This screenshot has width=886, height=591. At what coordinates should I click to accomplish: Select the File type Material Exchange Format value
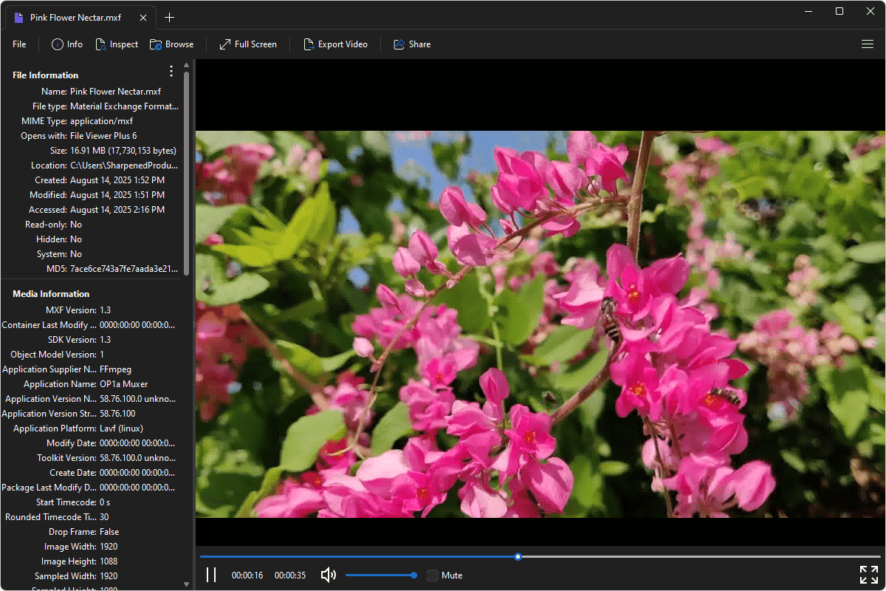point(124,106)
